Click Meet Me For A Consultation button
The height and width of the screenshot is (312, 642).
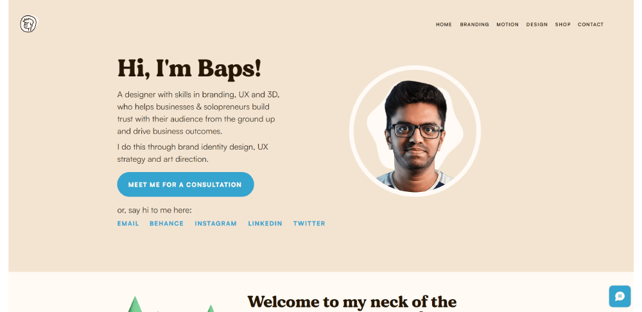point(186,184)
